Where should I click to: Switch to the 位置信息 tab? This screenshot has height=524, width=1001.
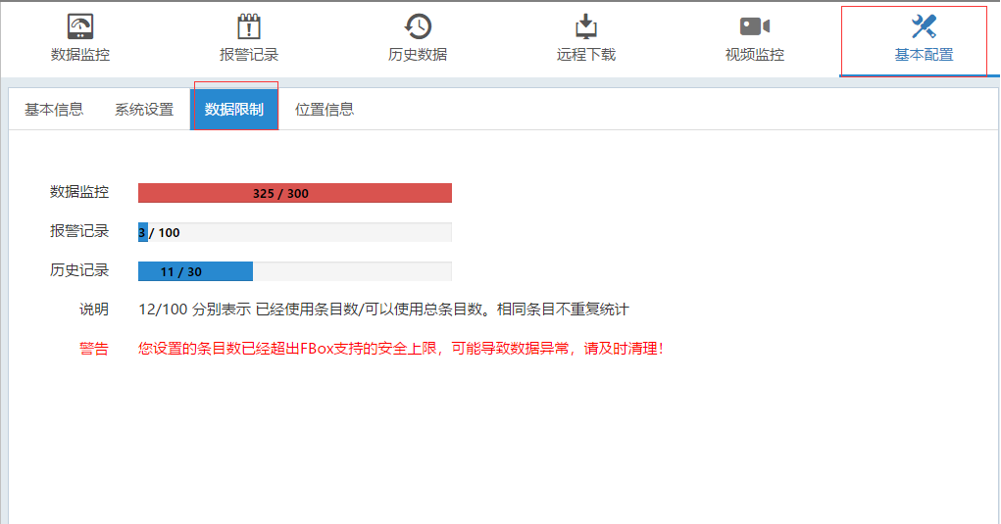tap(325, 110)
